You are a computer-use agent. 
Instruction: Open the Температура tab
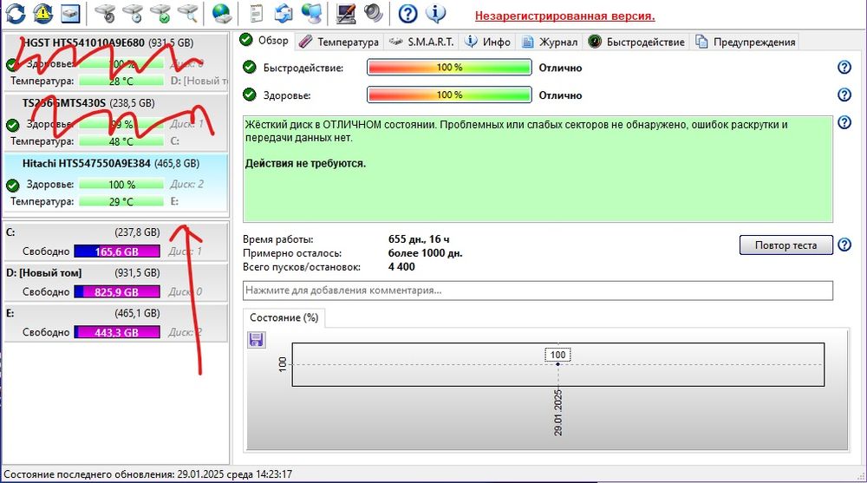pyautogui.click(x=339, y=42)
